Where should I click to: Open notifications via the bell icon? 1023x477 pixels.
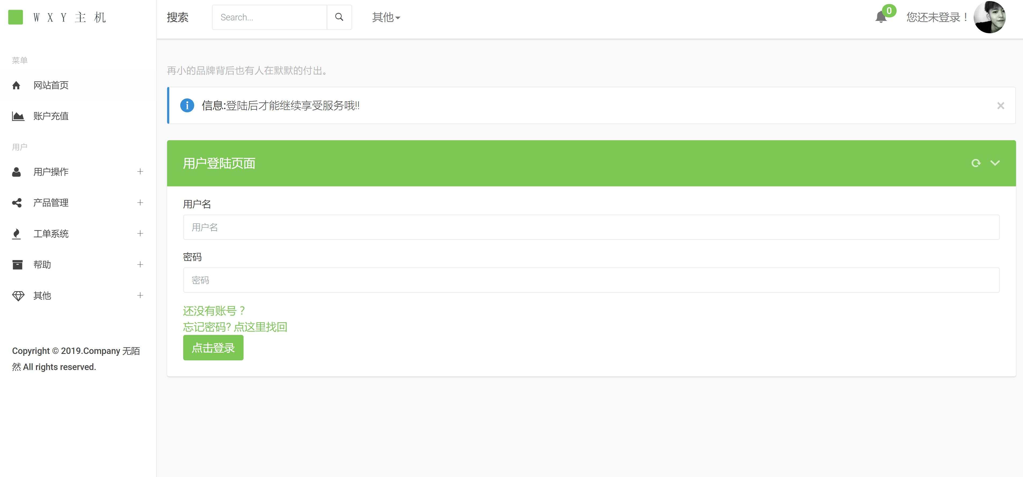click(x=880, y=17)
